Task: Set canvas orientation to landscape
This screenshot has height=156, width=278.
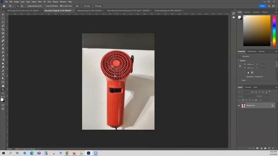Action: (252, 72)
